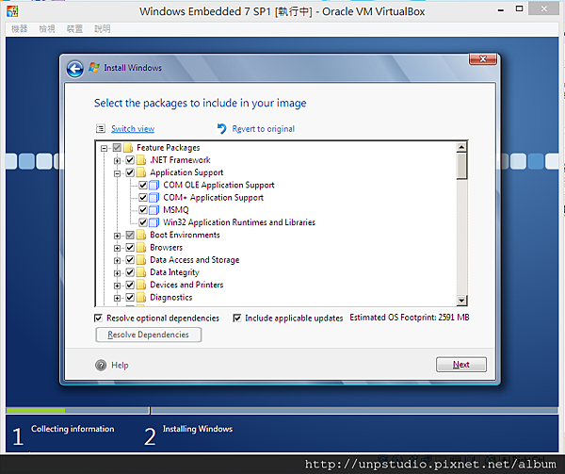Uncheck the Application Support checkbox

click(x=130, y=172)
